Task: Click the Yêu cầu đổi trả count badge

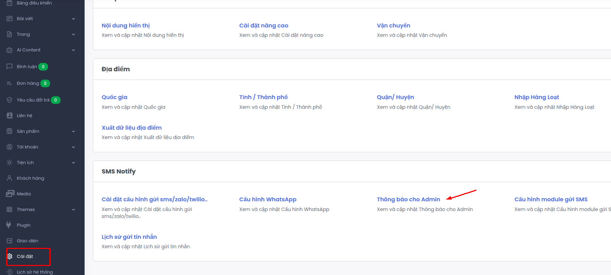Action: point(56,100)
